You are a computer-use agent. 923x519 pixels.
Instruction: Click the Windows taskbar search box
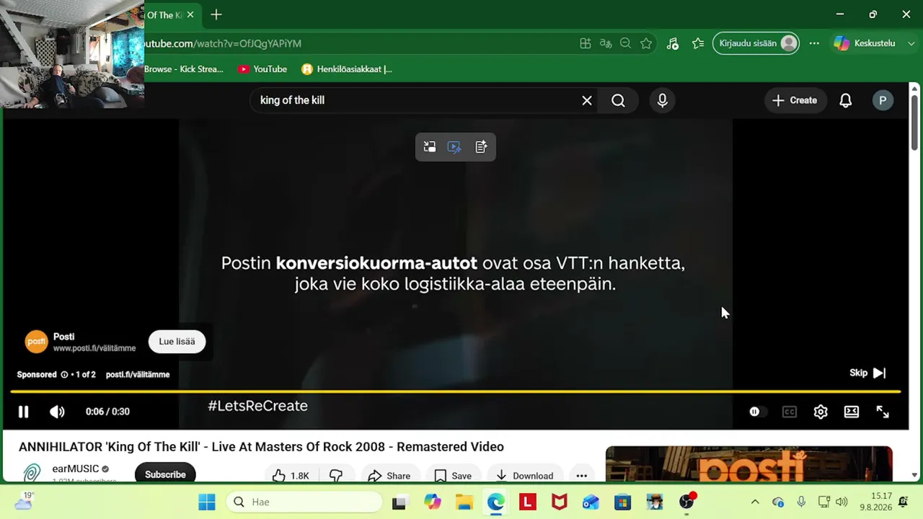pos(304,502)
